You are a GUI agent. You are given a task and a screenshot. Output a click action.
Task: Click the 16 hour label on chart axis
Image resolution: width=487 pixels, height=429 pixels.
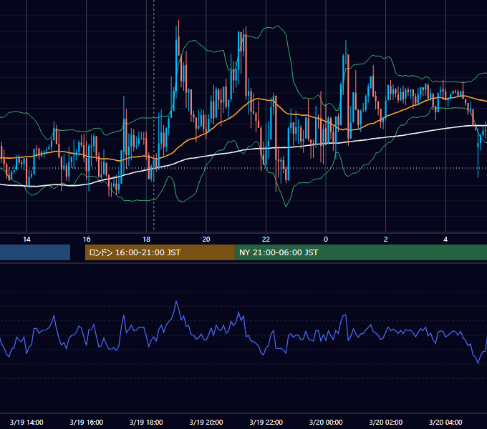pos(87,240)
